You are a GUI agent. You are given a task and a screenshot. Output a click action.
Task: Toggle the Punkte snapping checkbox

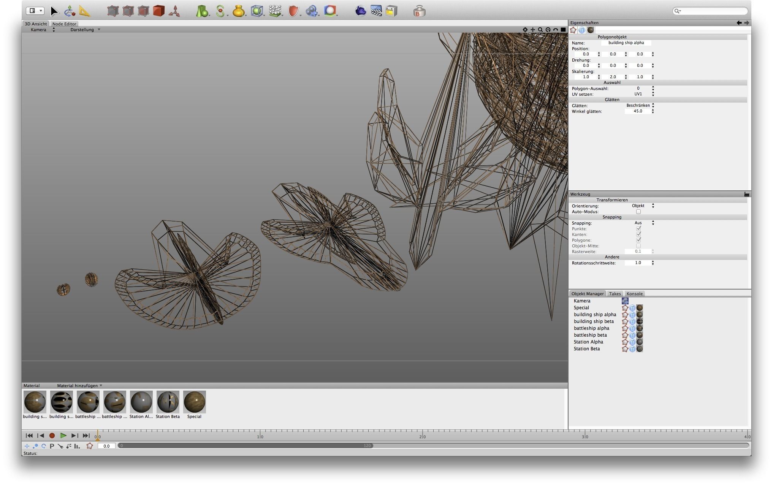tap(638, 229)
